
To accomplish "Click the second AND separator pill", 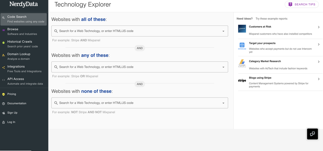I will (x=140, y=84).
